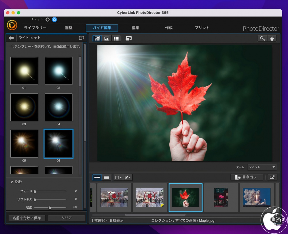Viewport: 288px width, 234px height.
Task: Toggle the list-style browser view
Action: [106, 178]
